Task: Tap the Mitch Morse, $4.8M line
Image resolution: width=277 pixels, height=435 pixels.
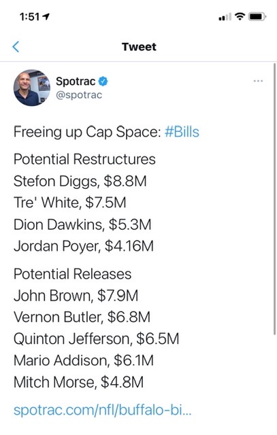Action: (x=79, y=382)
